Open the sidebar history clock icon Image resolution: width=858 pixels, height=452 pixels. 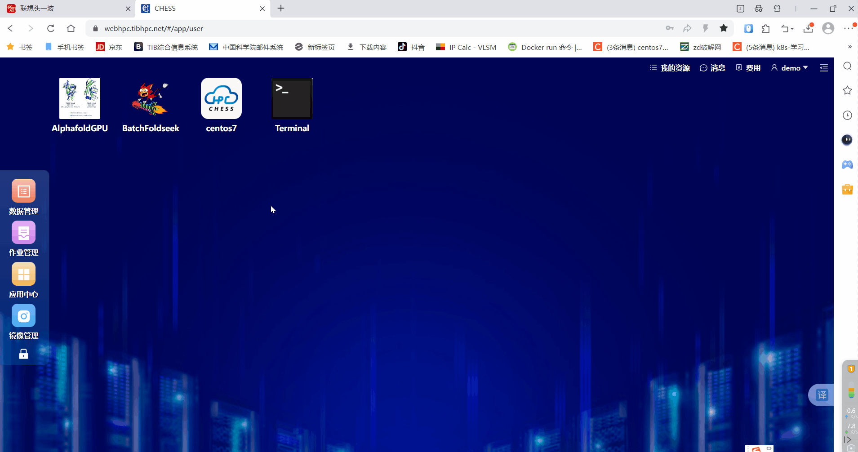(847, 115)
